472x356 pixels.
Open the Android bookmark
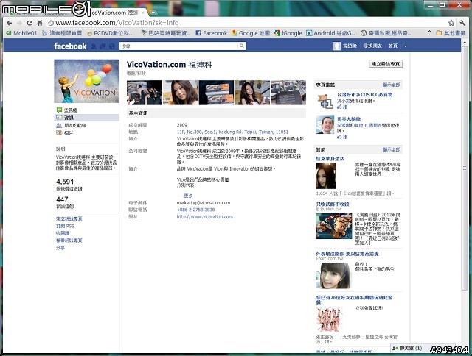330,33
